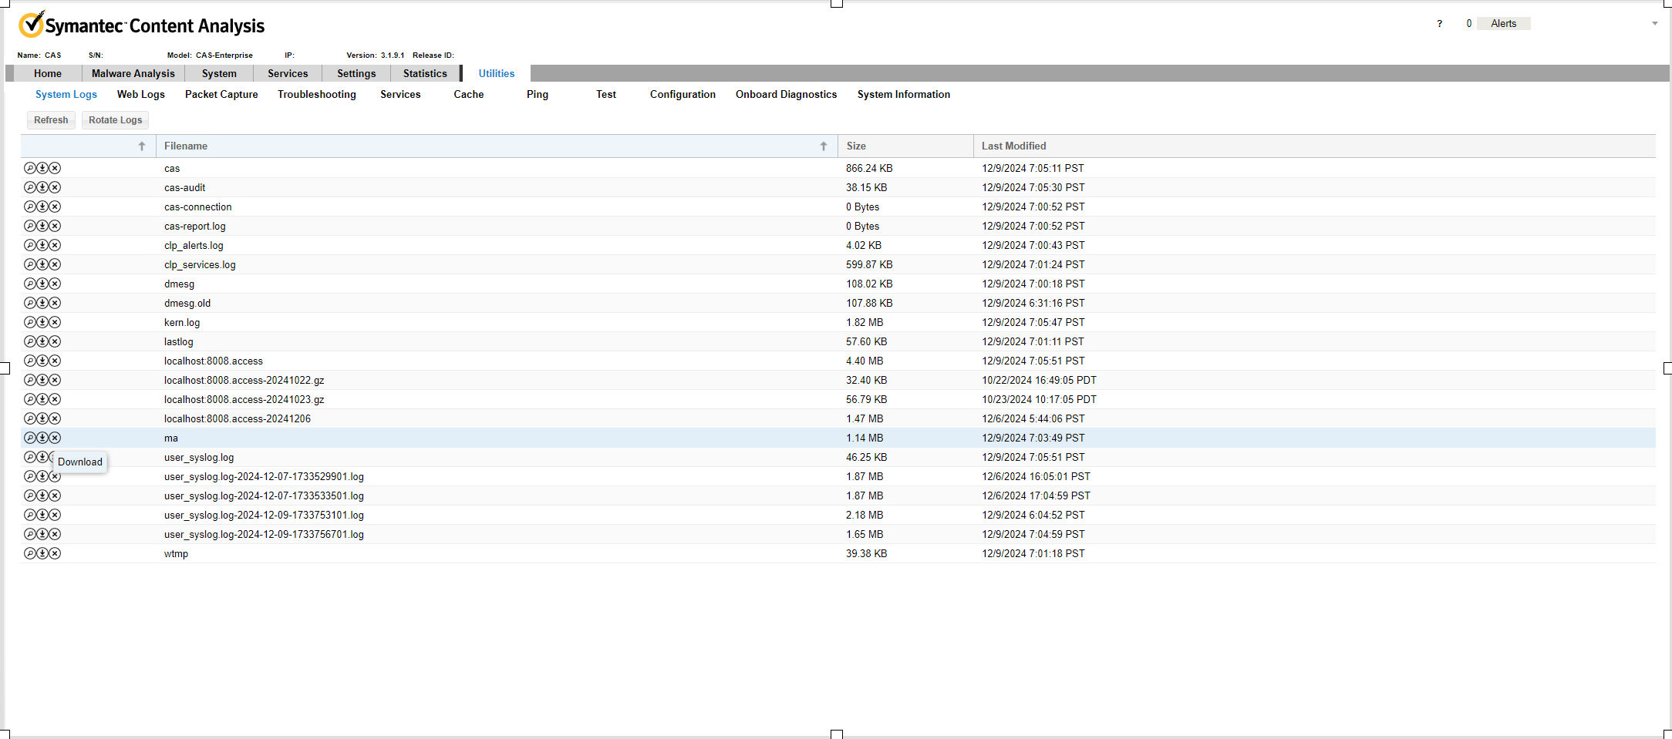The width and height of the screenshot is (1672, 739).
Task: Download the cas-audit log file
Action: pyautogui.click(x=42, y=187)
